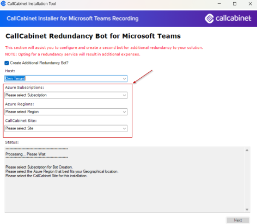
Task: Click Please select Subscription field text
Action: tap(26, 95)
